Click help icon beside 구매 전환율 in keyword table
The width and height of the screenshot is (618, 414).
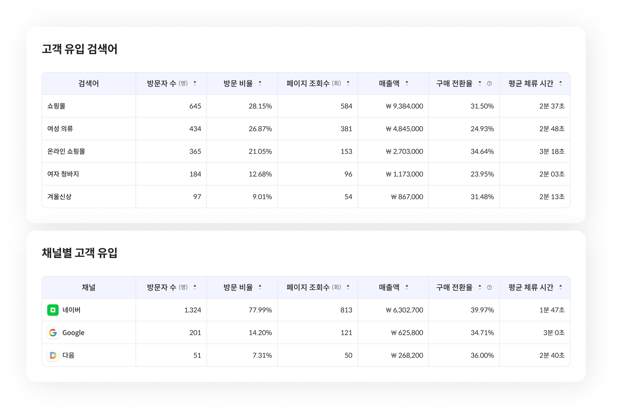(489, 84)
